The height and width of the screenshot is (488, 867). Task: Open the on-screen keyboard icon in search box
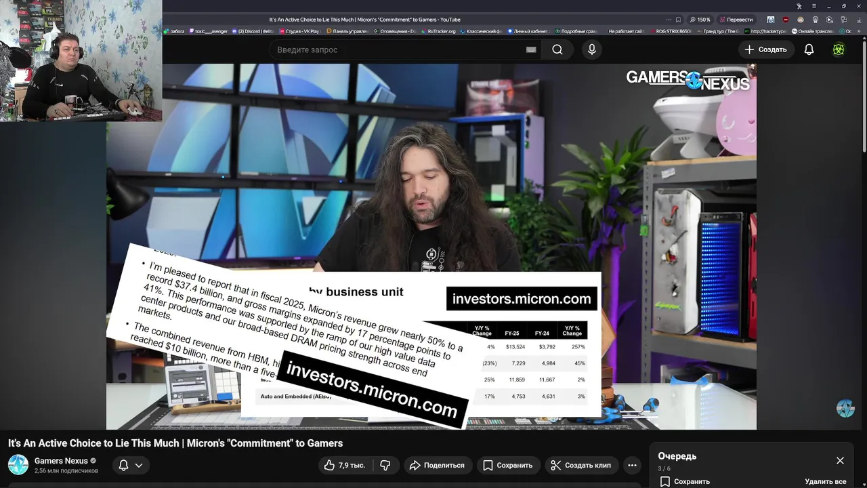(531, 49)
